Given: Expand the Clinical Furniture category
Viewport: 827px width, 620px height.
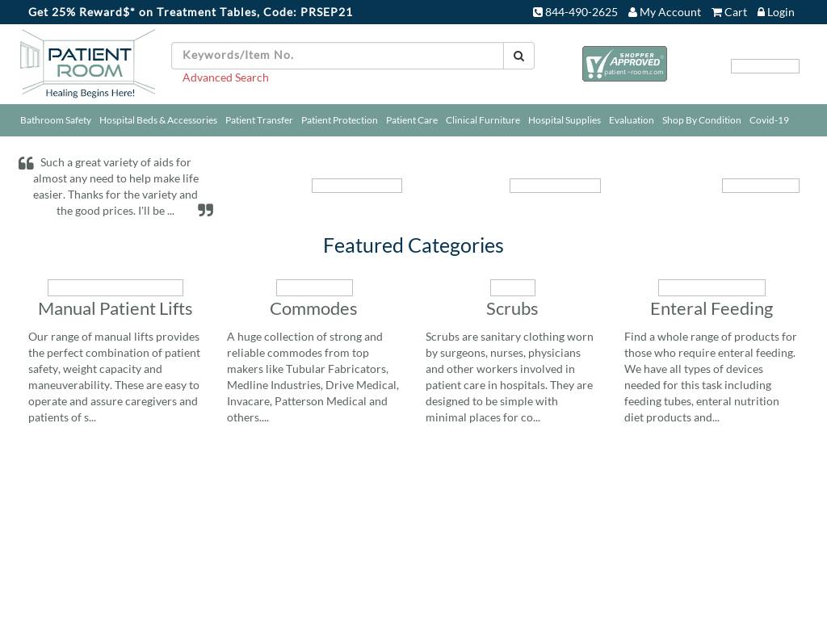Looking at the screenshot, I should pos(483,120).
